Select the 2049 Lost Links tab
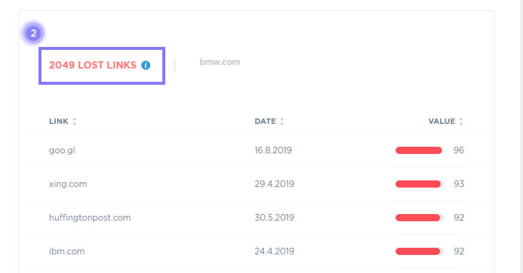This screenshot has width=523, height=273. click(x=93, y=66)
